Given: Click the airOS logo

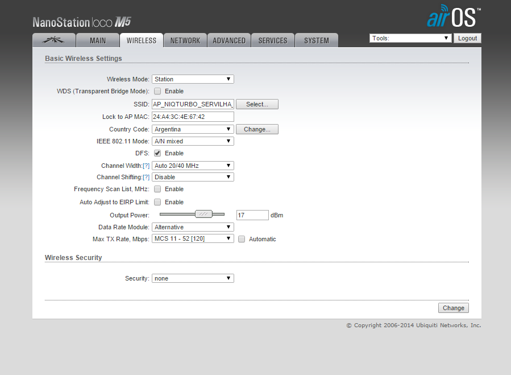Looking at the screenshot, I should [454, 17].
